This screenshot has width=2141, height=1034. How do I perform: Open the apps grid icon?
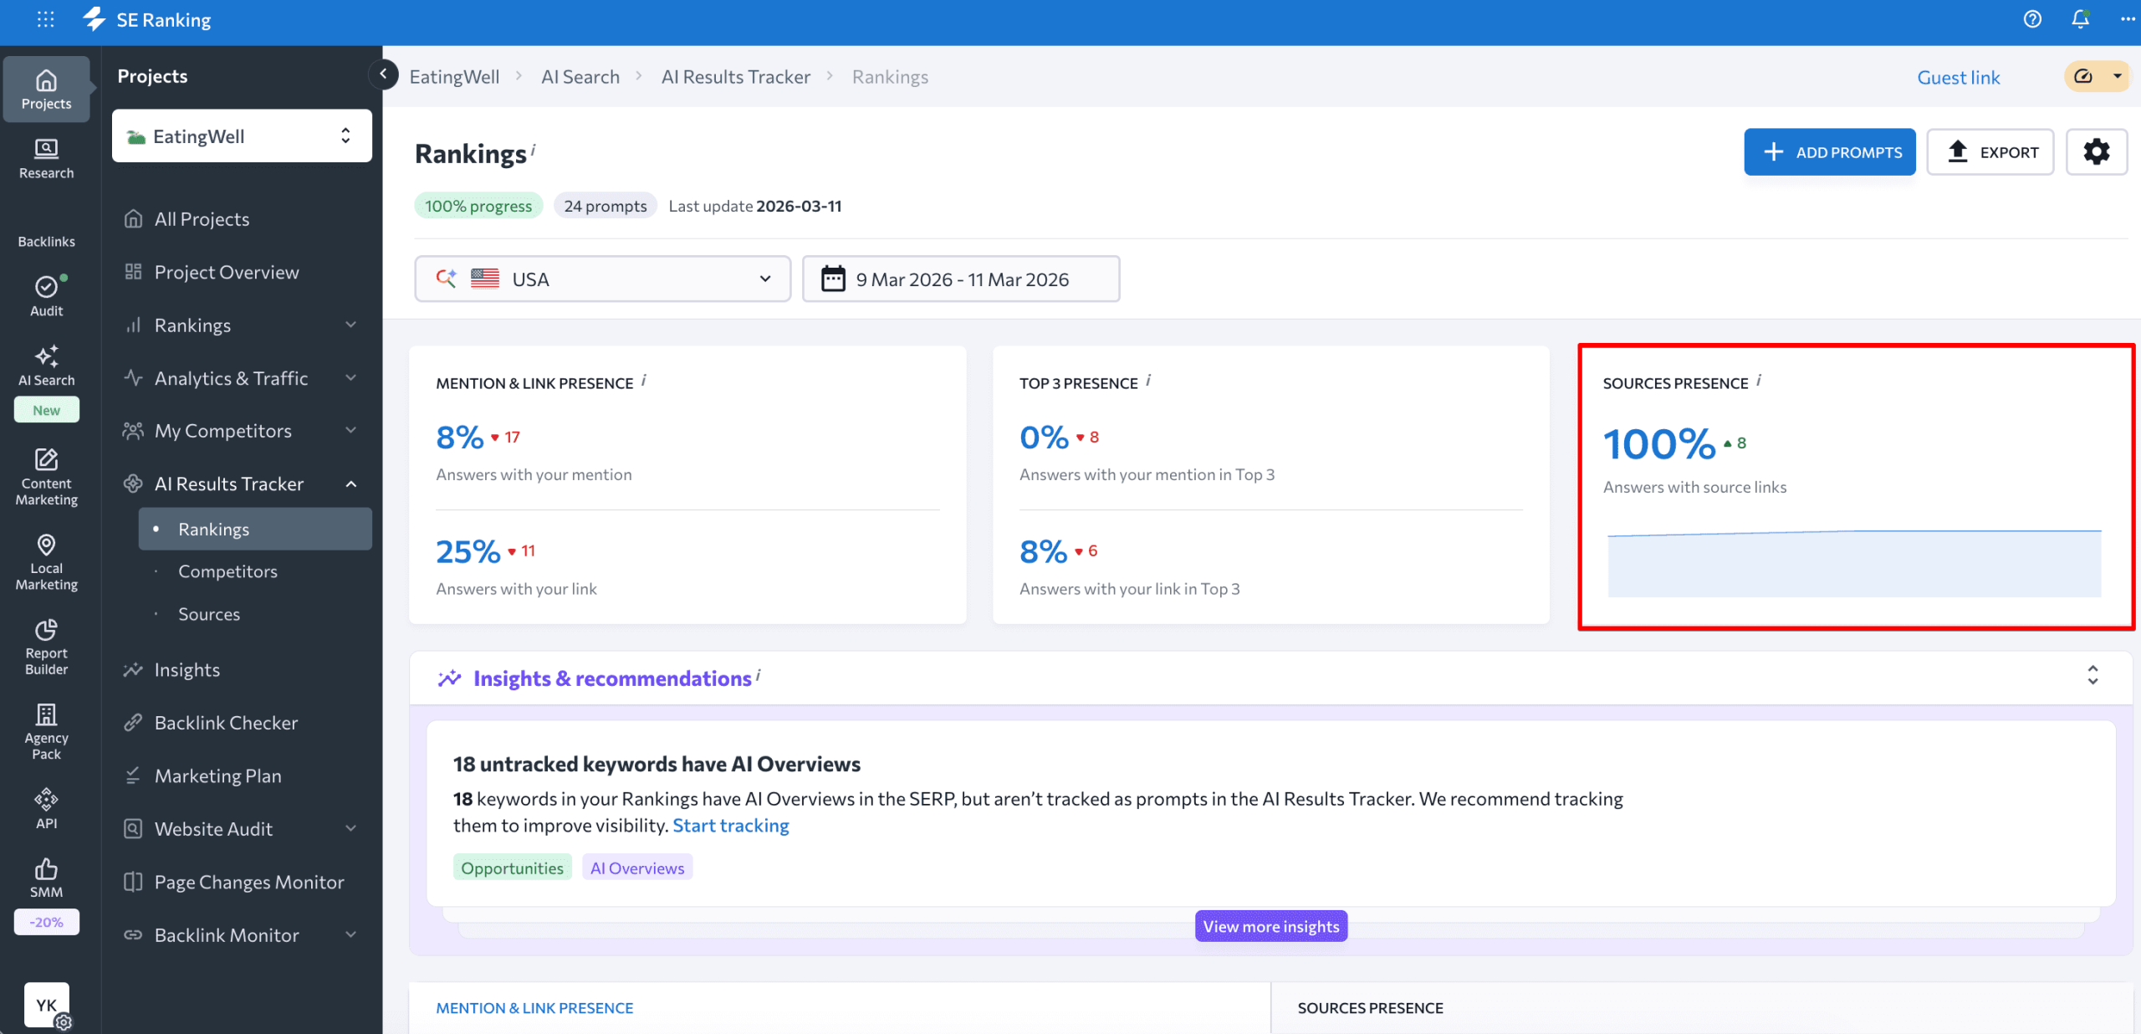click(45, 19)
